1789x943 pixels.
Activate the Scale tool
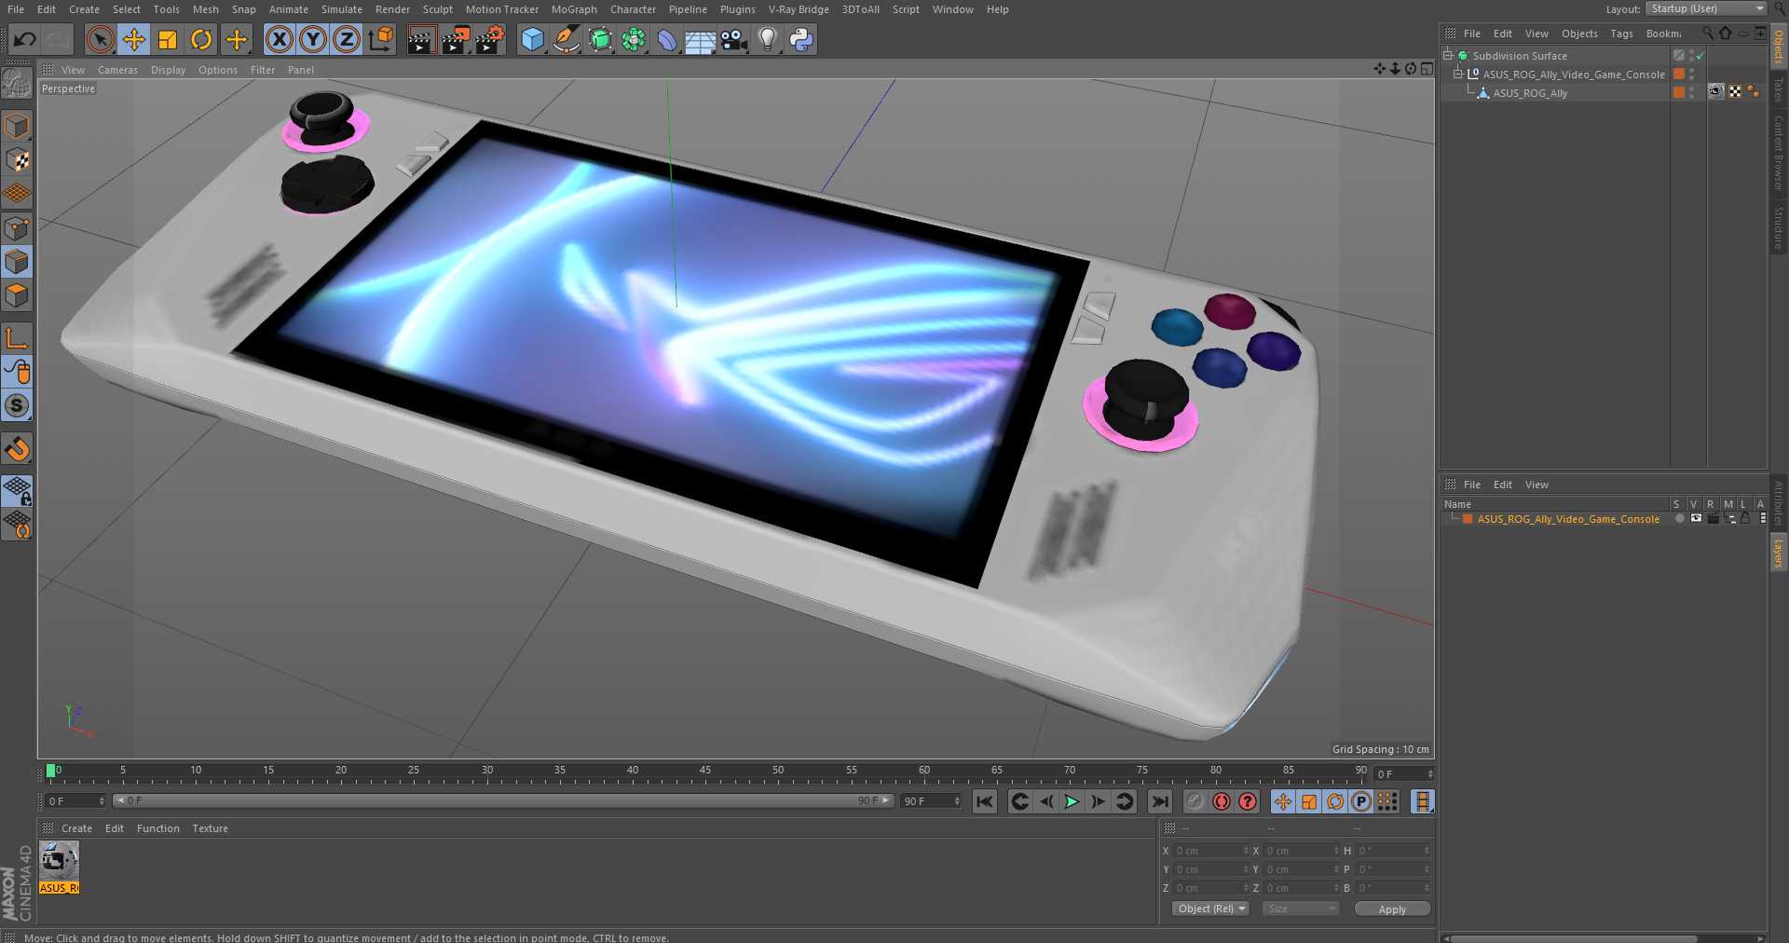click(x=168, y=39)
